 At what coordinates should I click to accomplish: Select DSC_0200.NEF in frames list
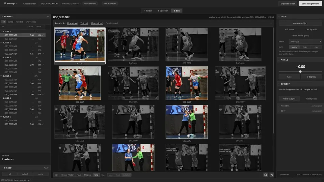tap(23, 35)
